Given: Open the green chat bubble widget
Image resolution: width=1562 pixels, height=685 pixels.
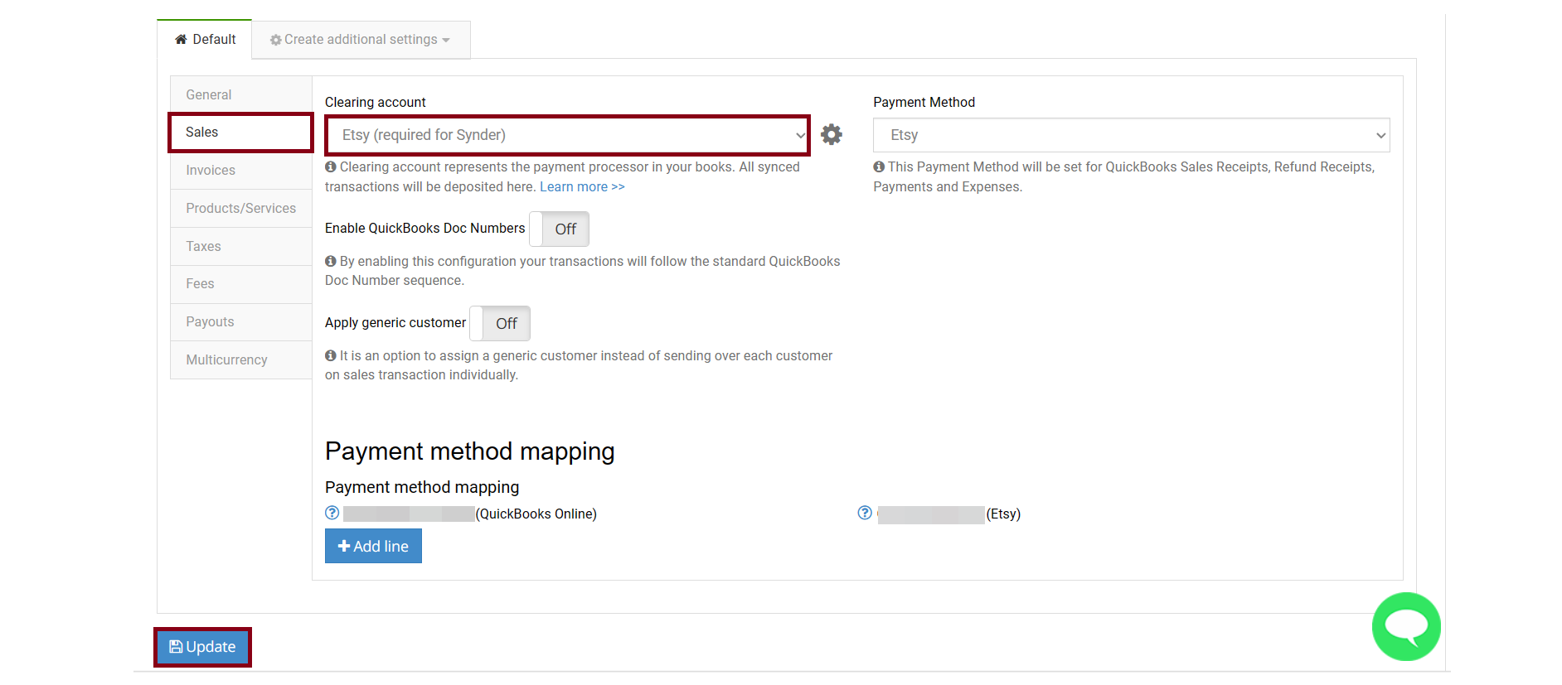Looking at the screenshot, I should click(x=1406, y=626).
